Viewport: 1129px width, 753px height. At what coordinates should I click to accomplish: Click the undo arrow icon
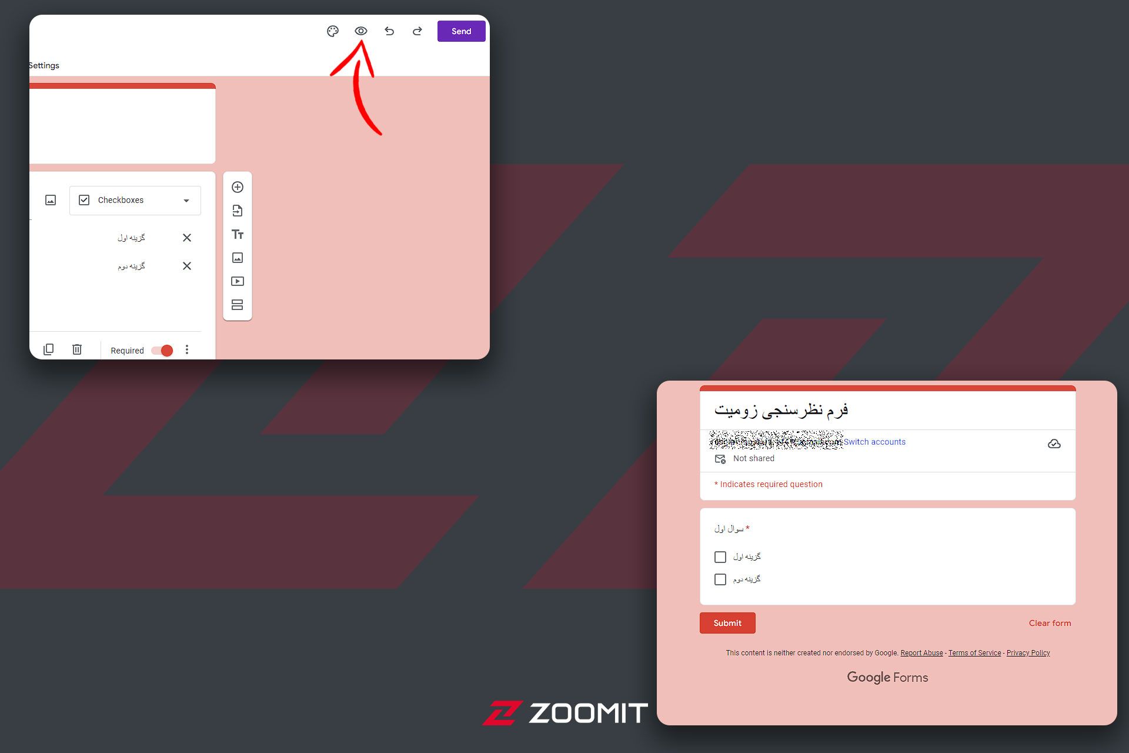(x=389, y=31)
